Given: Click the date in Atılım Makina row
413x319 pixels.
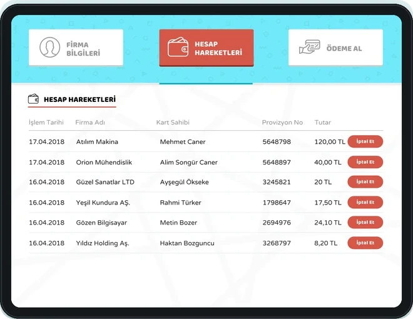Looking at the screenshot, I should click(47, 142).
